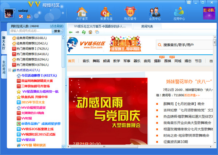Open VV音乐IOS版重磅上线 item

coord(35,129)
